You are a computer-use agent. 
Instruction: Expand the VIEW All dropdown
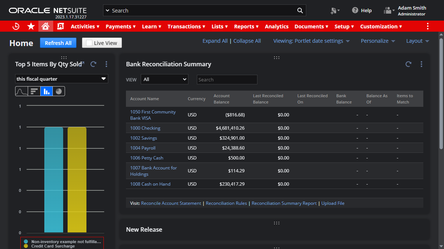point(164,80)
